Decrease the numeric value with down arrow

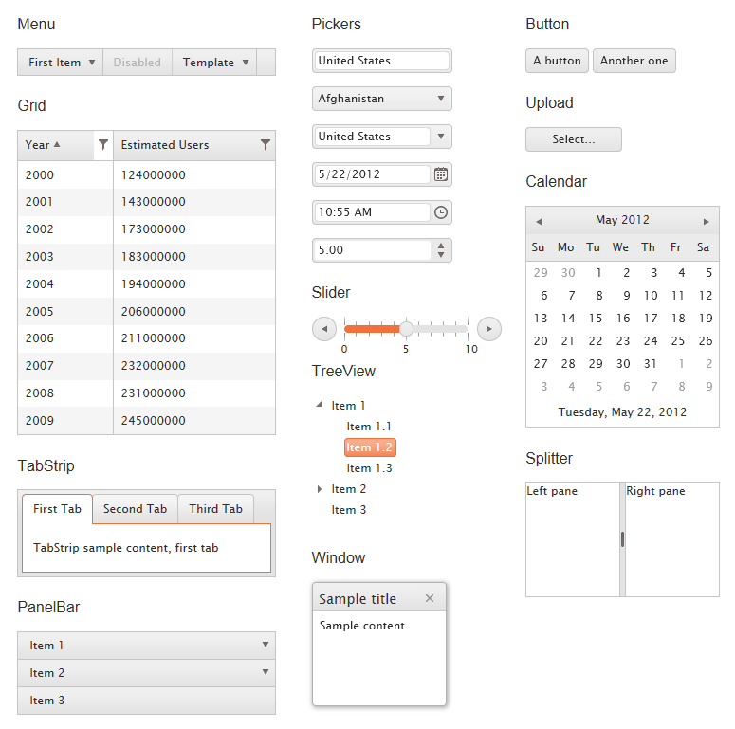(x=441, y=254)
